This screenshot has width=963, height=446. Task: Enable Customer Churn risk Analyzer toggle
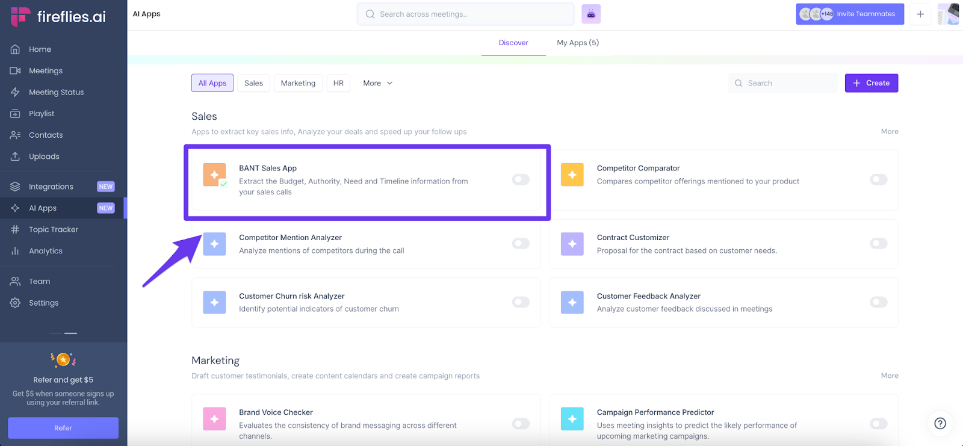click(521, 302)
